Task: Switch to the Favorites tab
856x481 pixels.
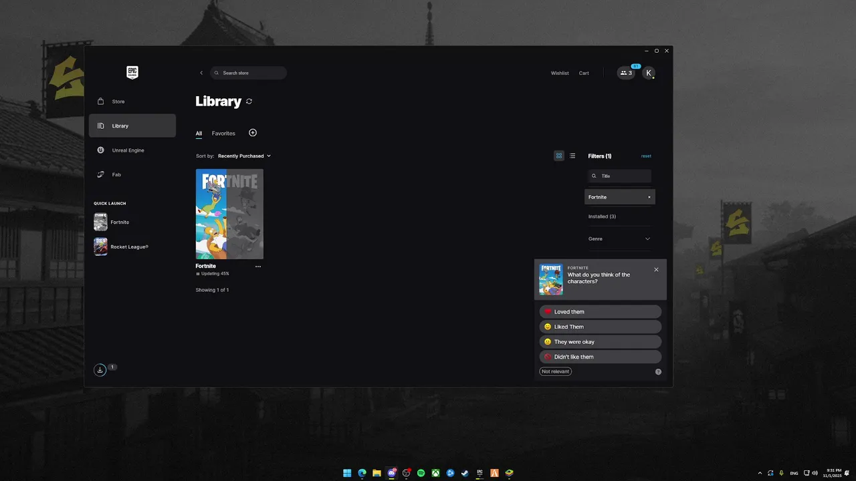Action: pos(223,134)
